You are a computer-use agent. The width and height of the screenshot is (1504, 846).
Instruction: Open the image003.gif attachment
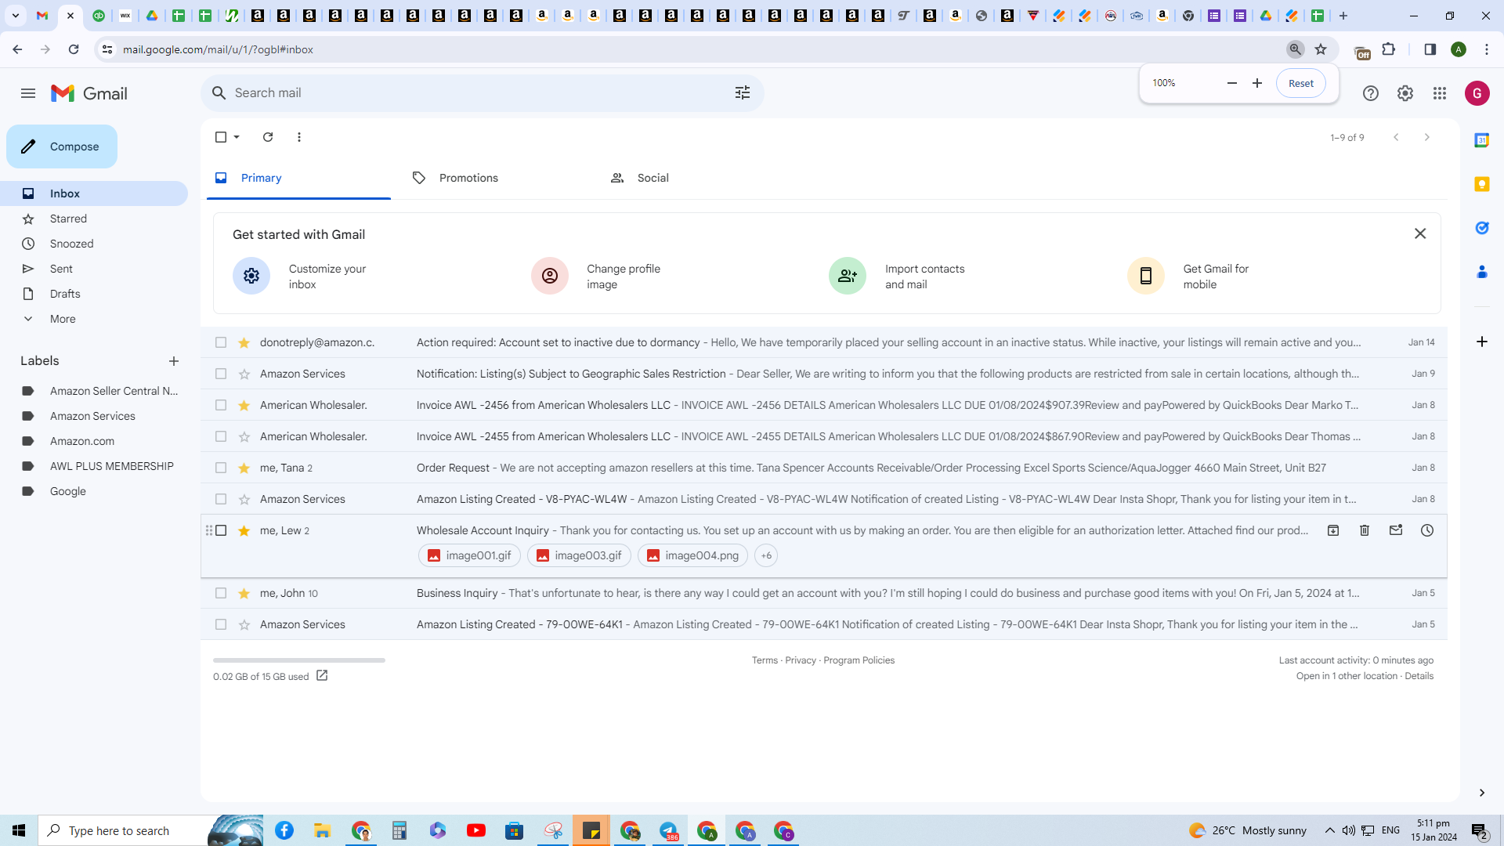[579, 555]
